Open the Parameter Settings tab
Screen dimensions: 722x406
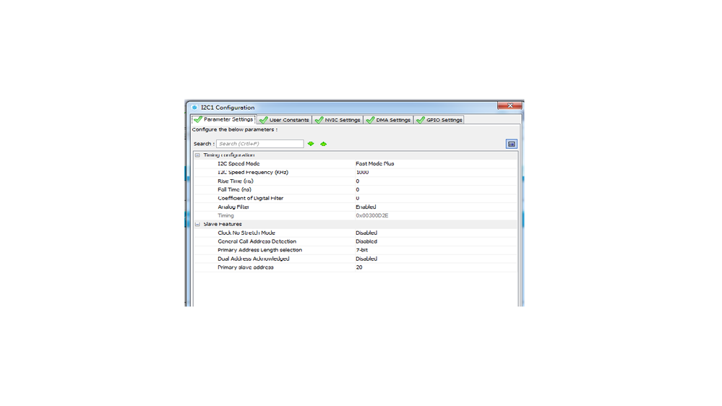(x=224, y=119)
